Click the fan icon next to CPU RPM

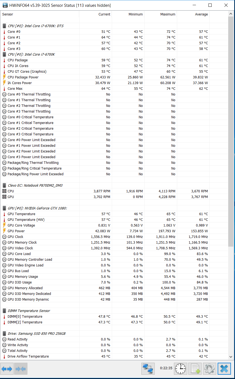(4, 191)
